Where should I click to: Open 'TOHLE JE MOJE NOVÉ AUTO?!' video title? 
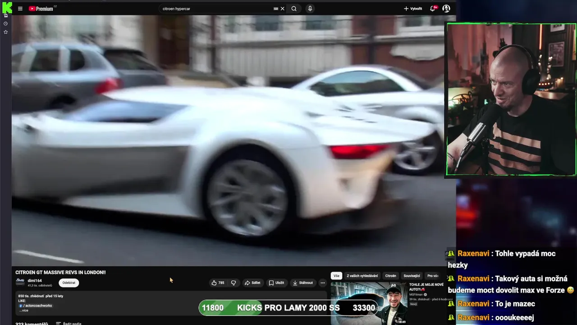426,287
